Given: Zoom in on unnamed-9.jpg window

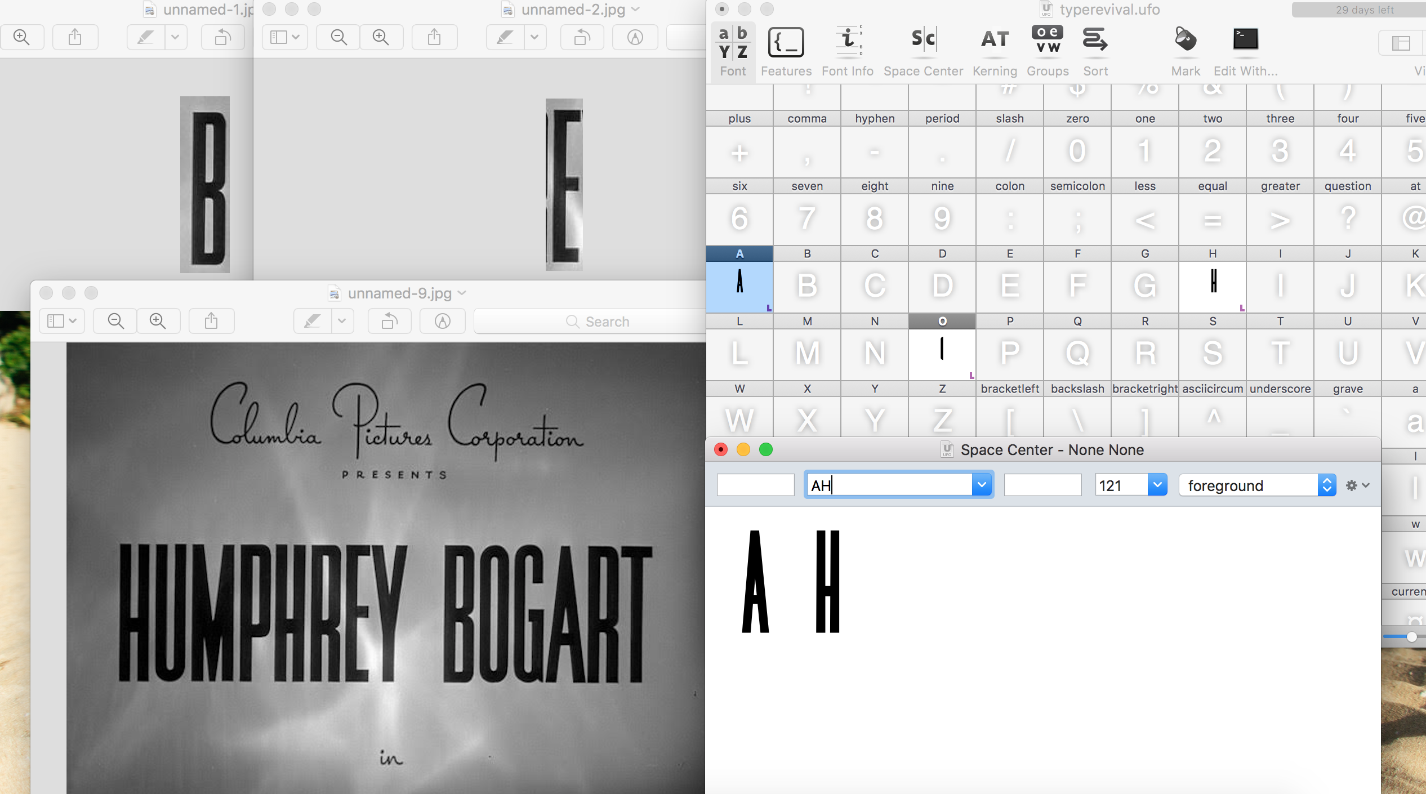Looking at the screenshot, I should point(158,321).
